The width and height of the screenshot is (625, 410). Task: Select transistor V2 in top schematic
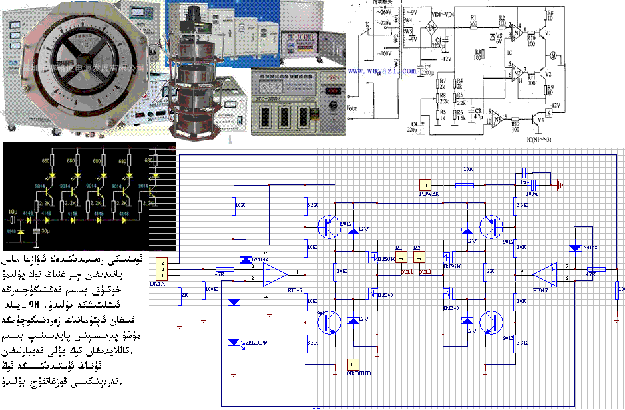543,74
